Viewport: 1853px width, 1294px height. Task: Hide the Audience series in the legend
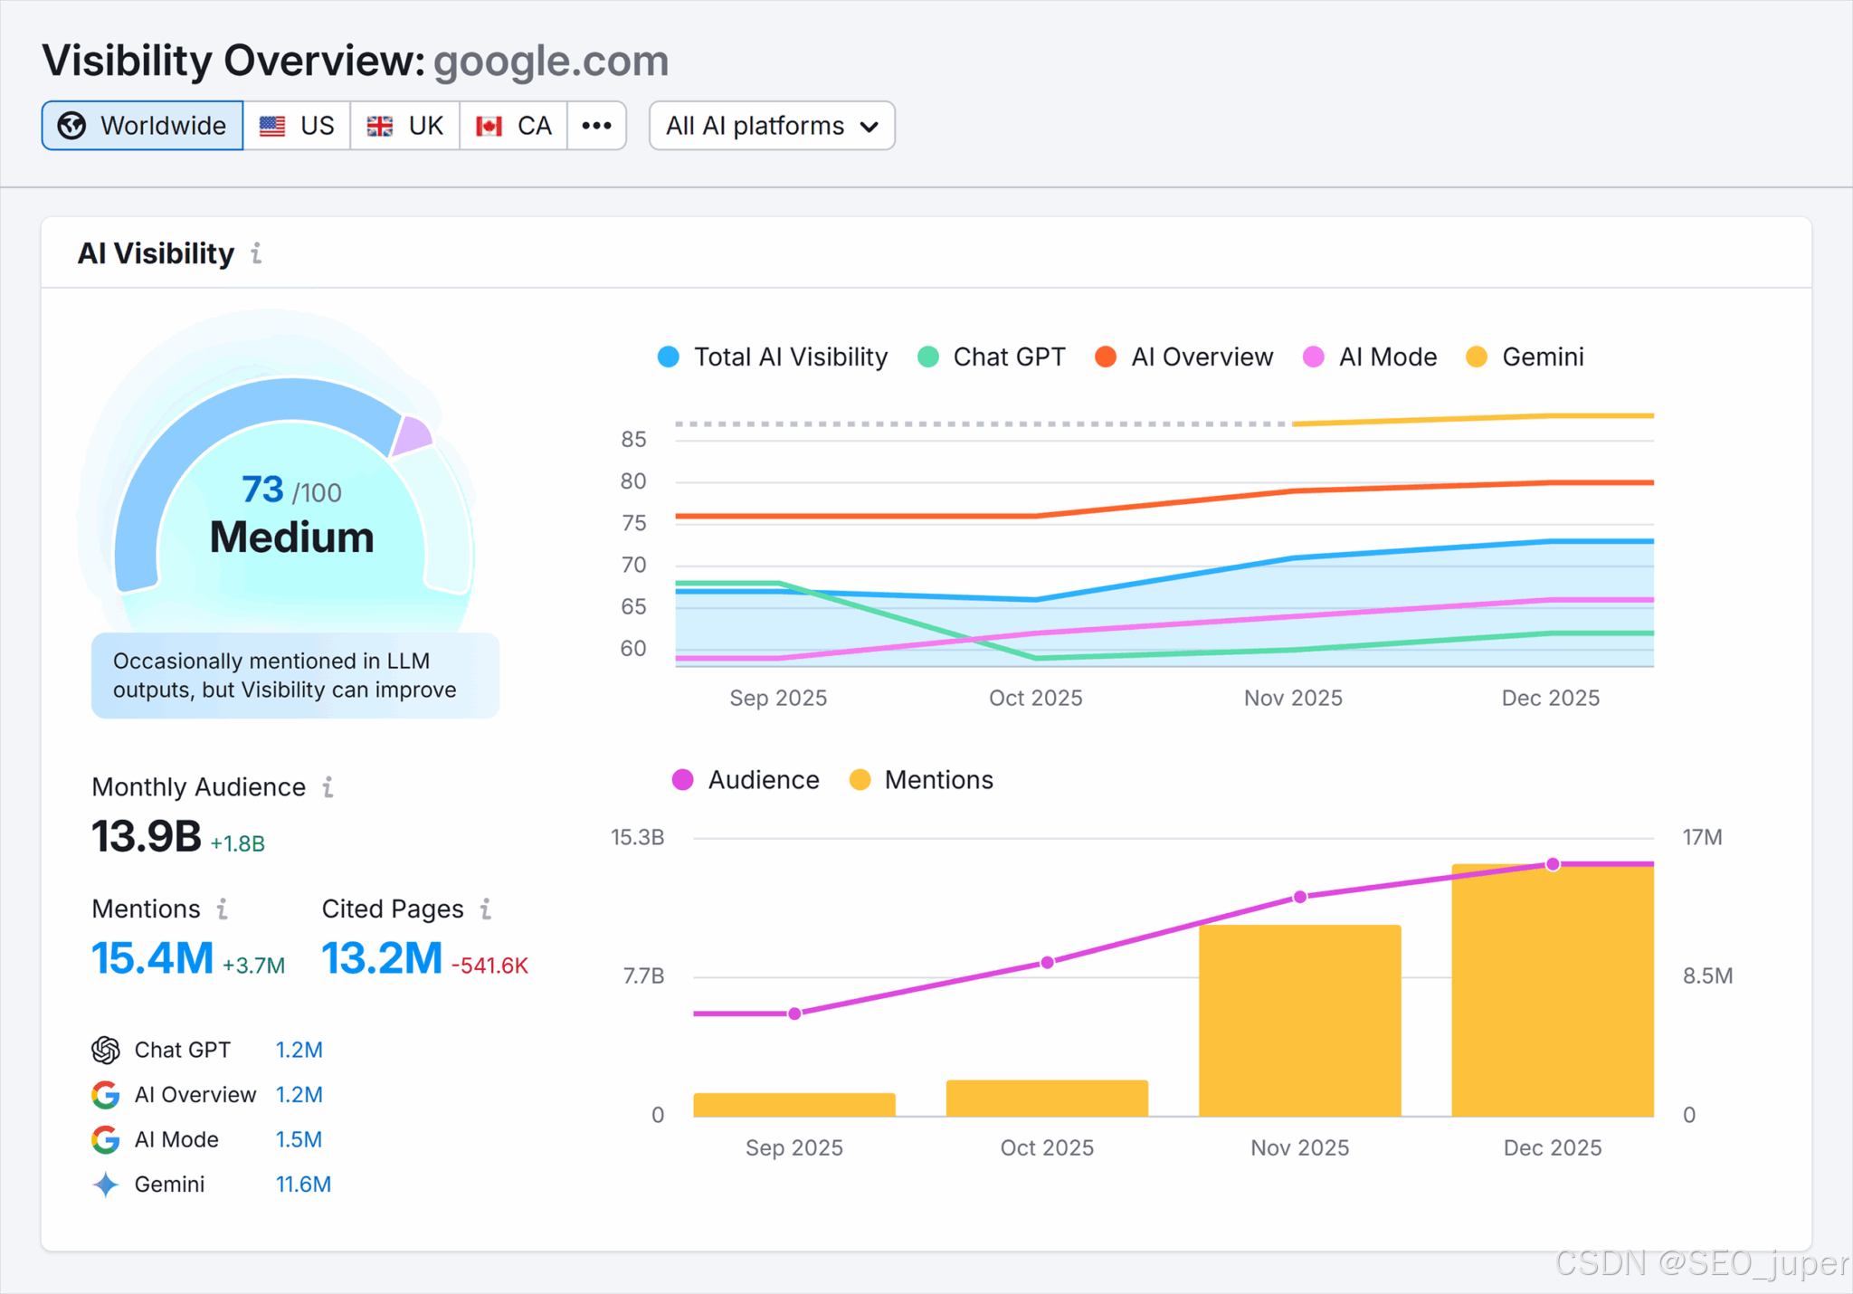746,780
